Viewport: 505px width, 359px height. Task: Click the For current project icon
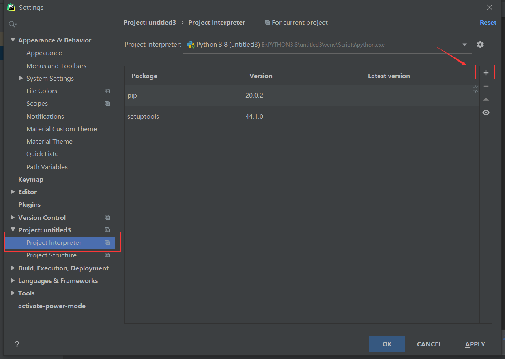pos(267,23)
